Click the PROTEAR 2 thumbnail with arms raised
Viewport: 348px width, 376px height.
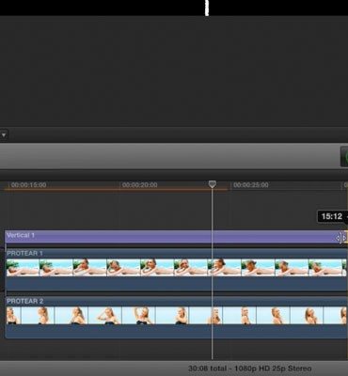click(139, 315)
